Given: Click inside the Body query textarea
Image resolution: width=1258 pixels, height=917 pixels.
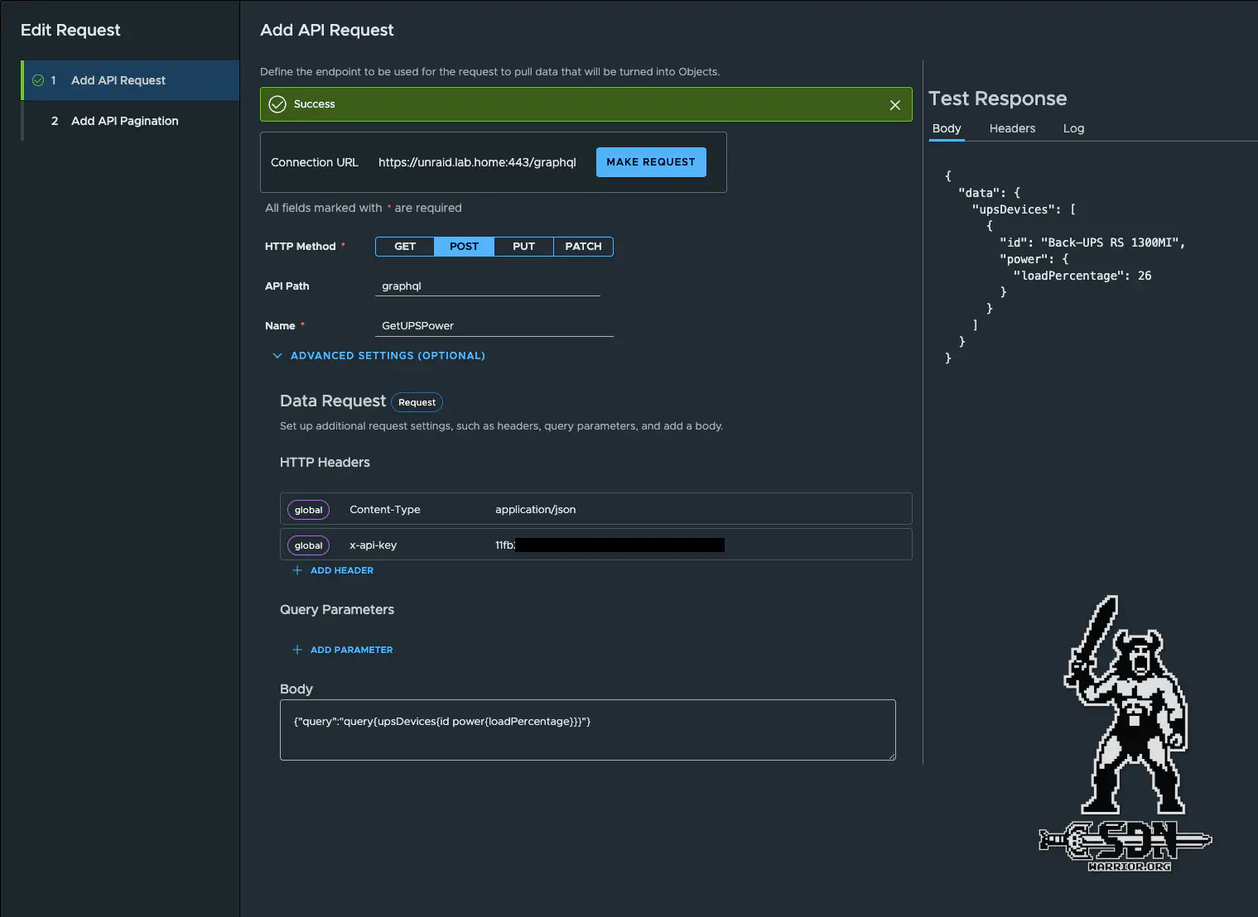Looking at the screenshot, I should coord(587,728).
